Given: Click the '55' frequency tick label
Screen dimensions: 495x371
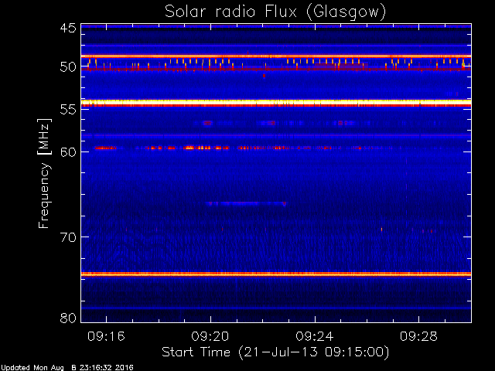Looking at the screenshot, I should pyautogui.click(x=68, y=110).
